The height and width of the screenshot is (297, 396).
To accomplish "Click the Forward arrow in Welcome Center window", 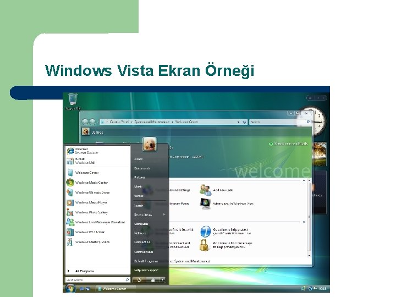I will (92, 122).
